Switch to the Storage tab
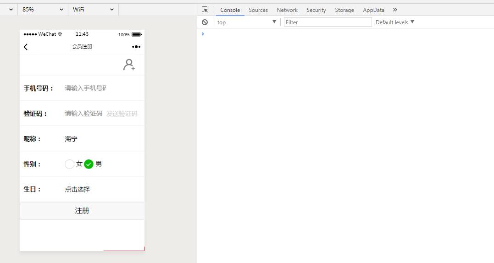The height and width of the screenshot is (263, 494). click(344, 10)
